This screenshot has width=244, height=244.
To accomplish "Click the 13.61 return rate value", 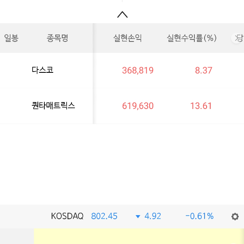I will tap(201, 106).
